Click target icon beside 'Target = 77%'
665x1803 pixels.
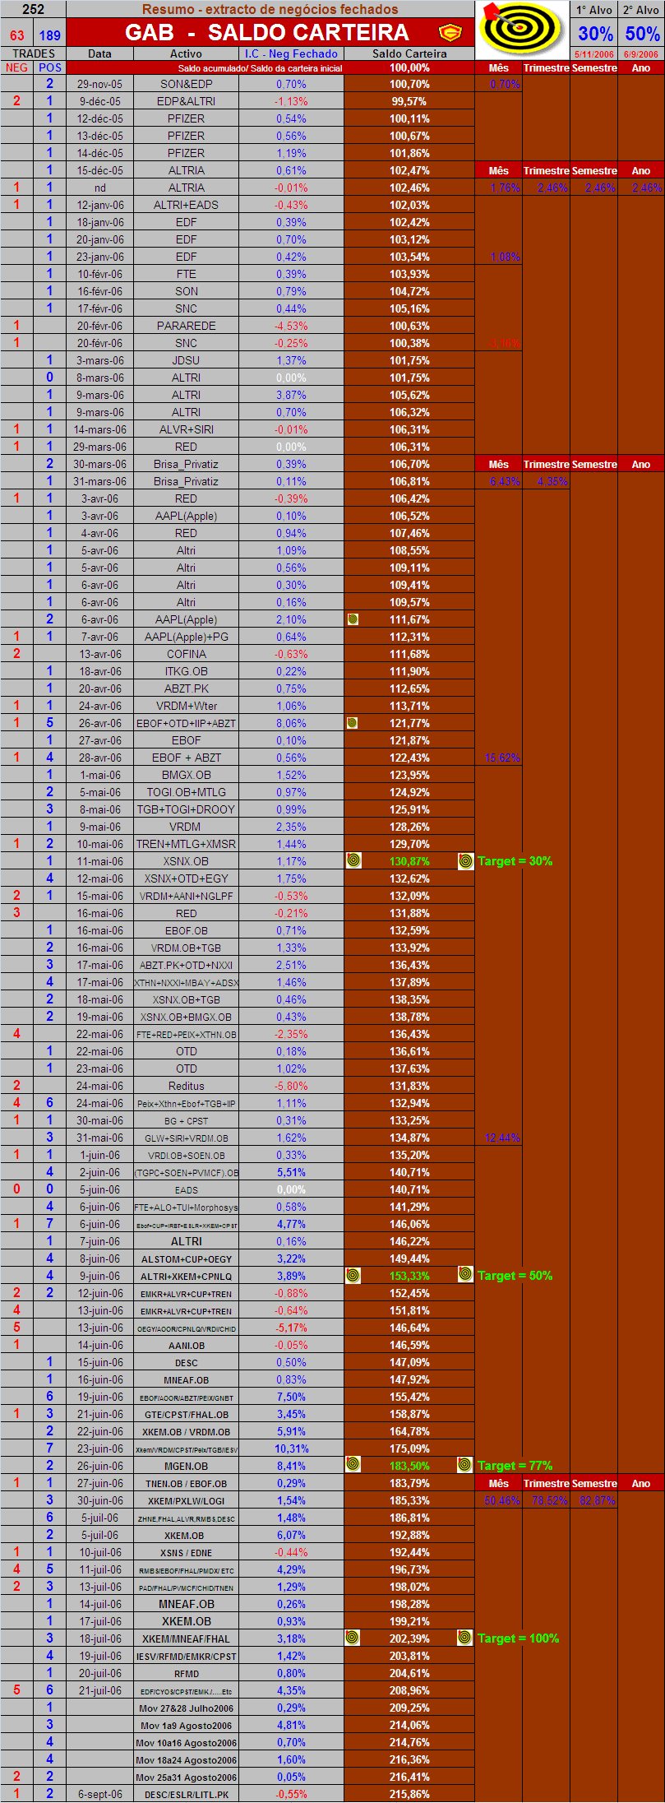[465, 1466]
